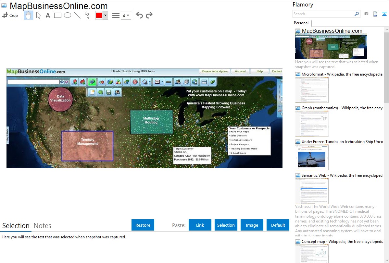This screenshot has width=389, height=263.
Task: Paste snapshot as Image
Action: point(252,225)
